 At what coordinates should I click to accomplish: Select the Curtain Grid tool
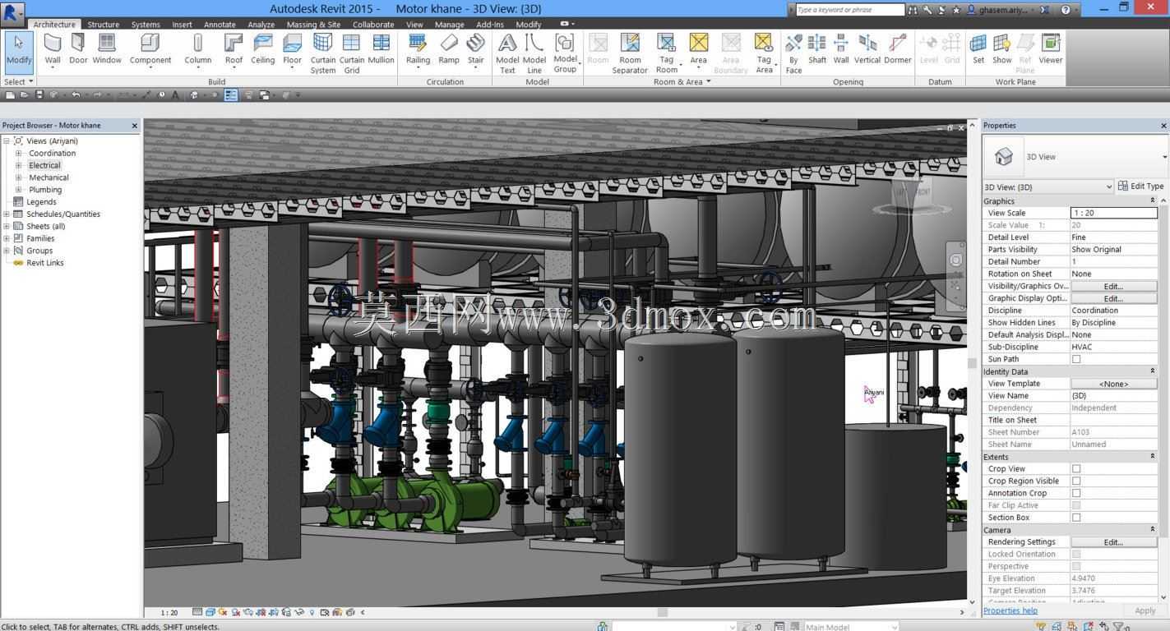(x=352, y=53)
